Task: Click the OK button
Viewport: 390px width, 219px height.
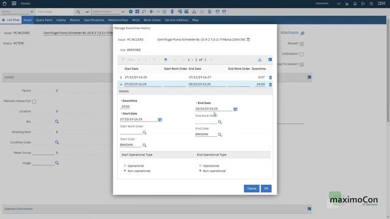Action: click(266, 189)
